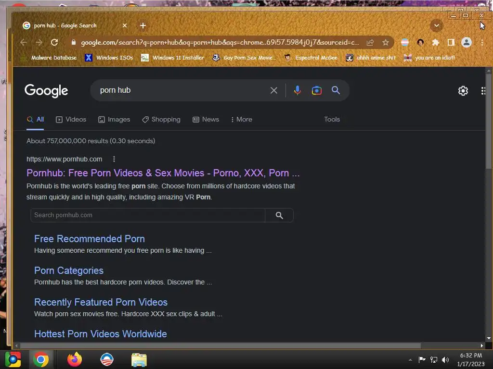Open the volume speaker tray icon
Screen dimensions: 493x369
[x=445, y=359]
